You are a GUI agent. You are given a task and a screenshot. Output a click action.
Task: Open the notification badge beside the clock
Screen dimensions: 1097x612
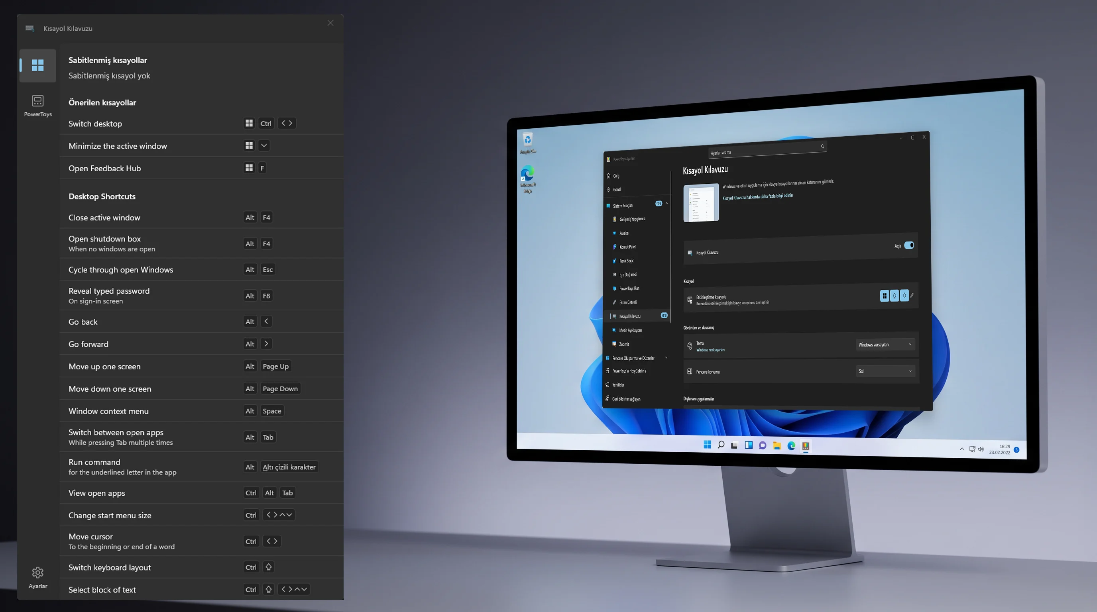[1017, 450]
